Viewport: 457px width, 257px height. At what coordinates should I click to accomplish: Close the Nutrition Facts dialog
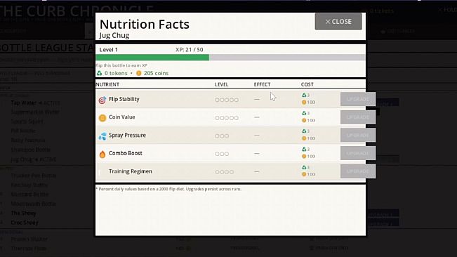338,22
